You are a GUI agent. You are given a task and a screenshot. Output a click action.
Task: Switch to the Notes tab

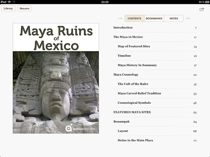174,19
